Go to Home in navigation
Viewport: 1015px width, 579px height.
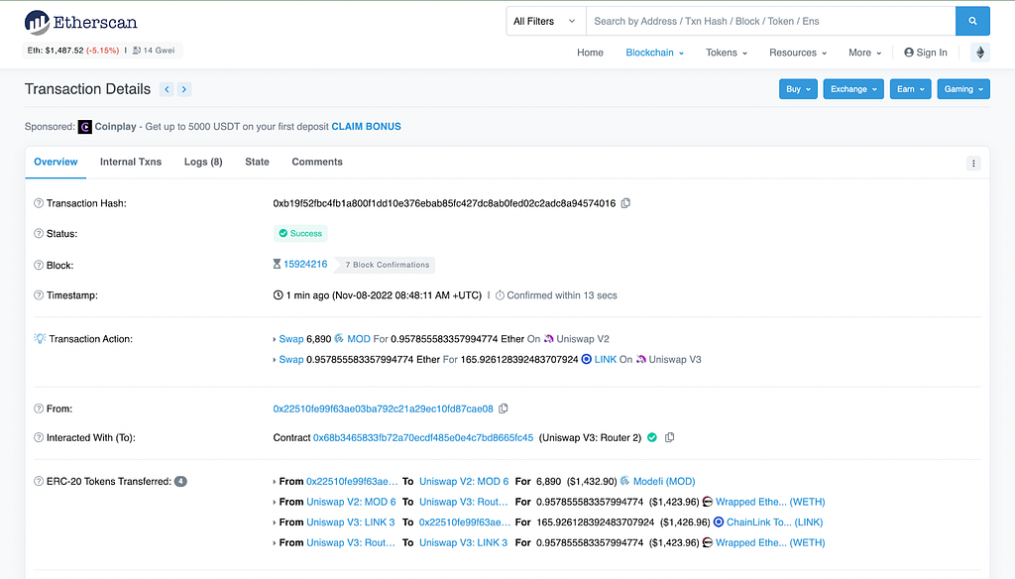pyautogui.click(x=590, y=53)
